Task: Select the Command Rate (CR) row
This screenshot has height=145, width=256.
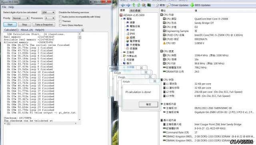Action: click(207, 133)
